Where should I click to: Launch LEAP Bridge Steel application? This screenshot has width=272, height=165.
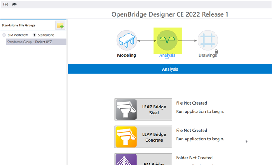tap(143, 109)
